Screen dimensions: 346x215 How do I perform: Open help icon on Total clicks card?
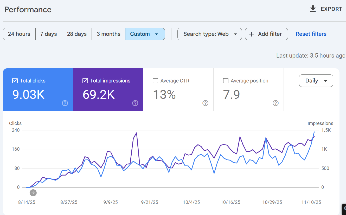65,103
